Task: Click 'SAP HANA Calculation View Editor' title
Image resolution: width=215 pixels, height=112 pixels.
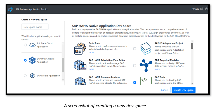Action: 107,60
